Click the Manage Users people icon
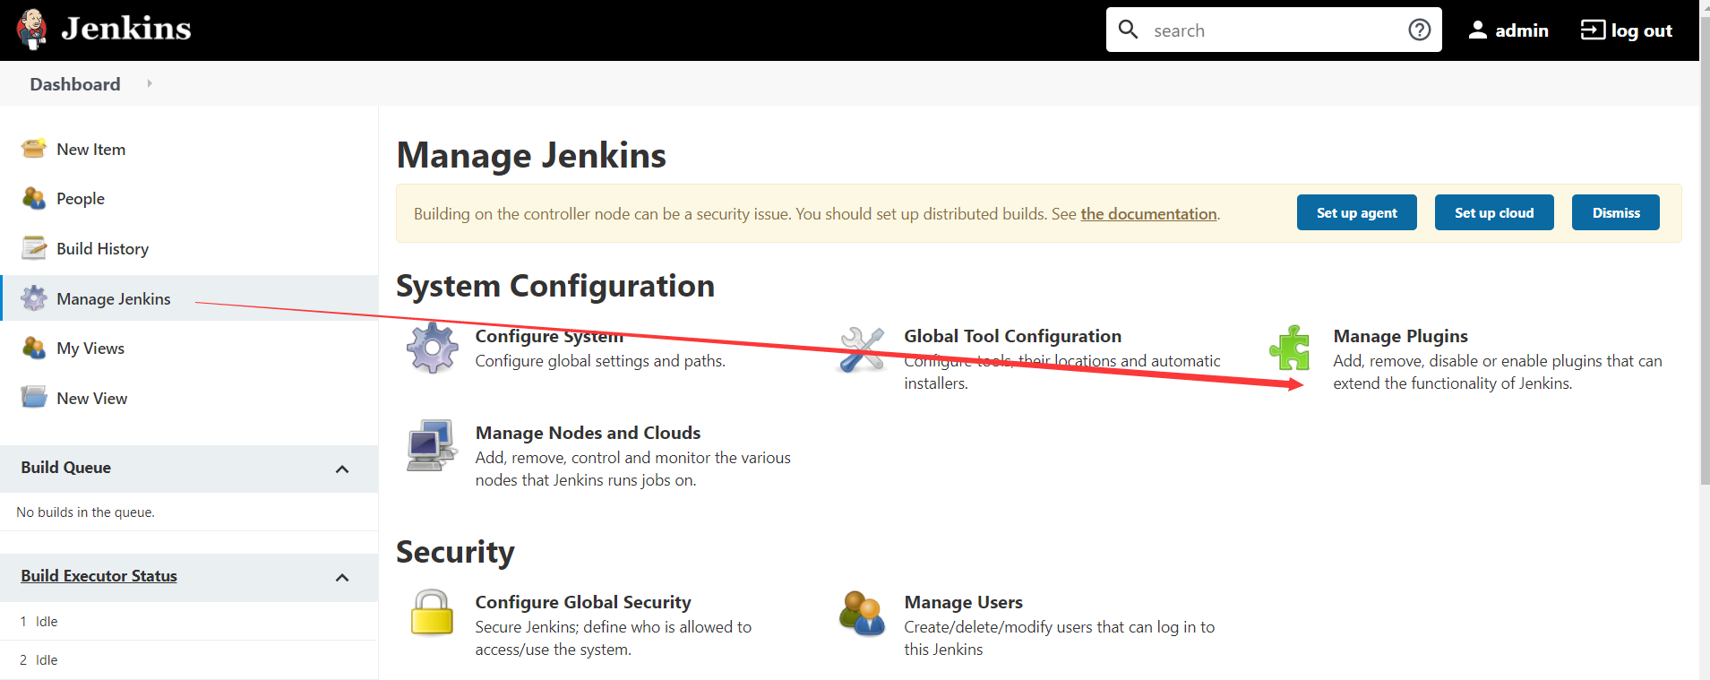Screen dimensions: 1710x680 pyautogui.click(x=862, y=614)
